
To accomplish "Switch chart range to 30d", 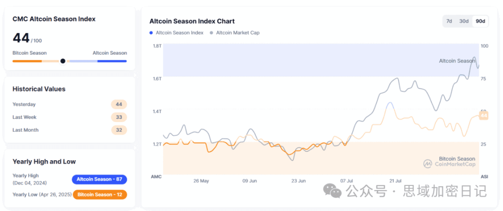I will tap(464, 21).
